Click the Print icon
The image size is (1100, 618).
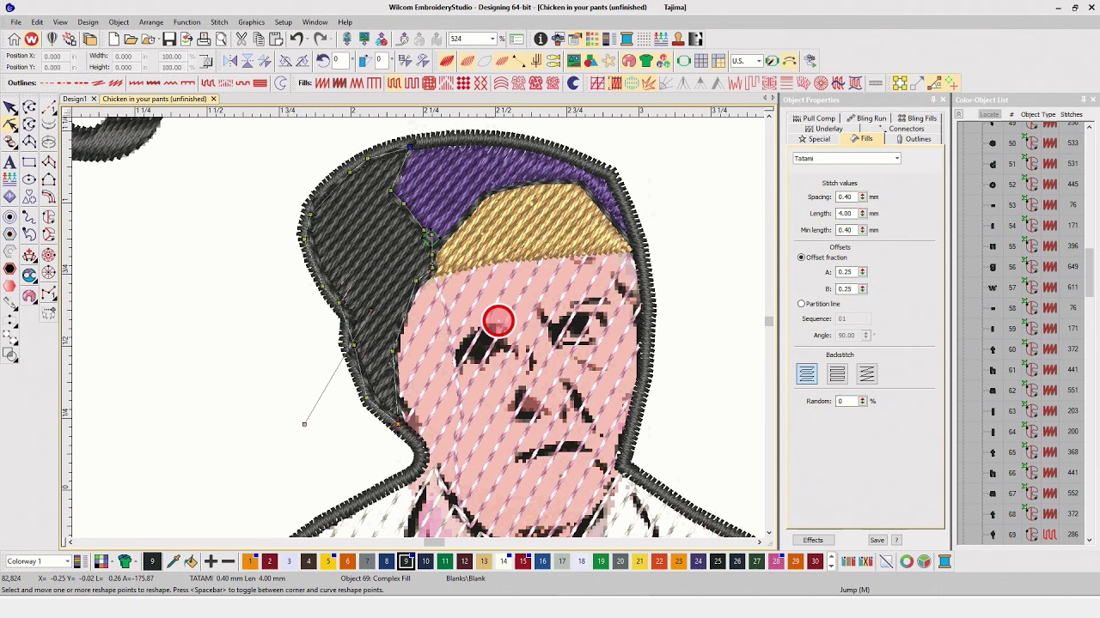[x=204, y=39]
